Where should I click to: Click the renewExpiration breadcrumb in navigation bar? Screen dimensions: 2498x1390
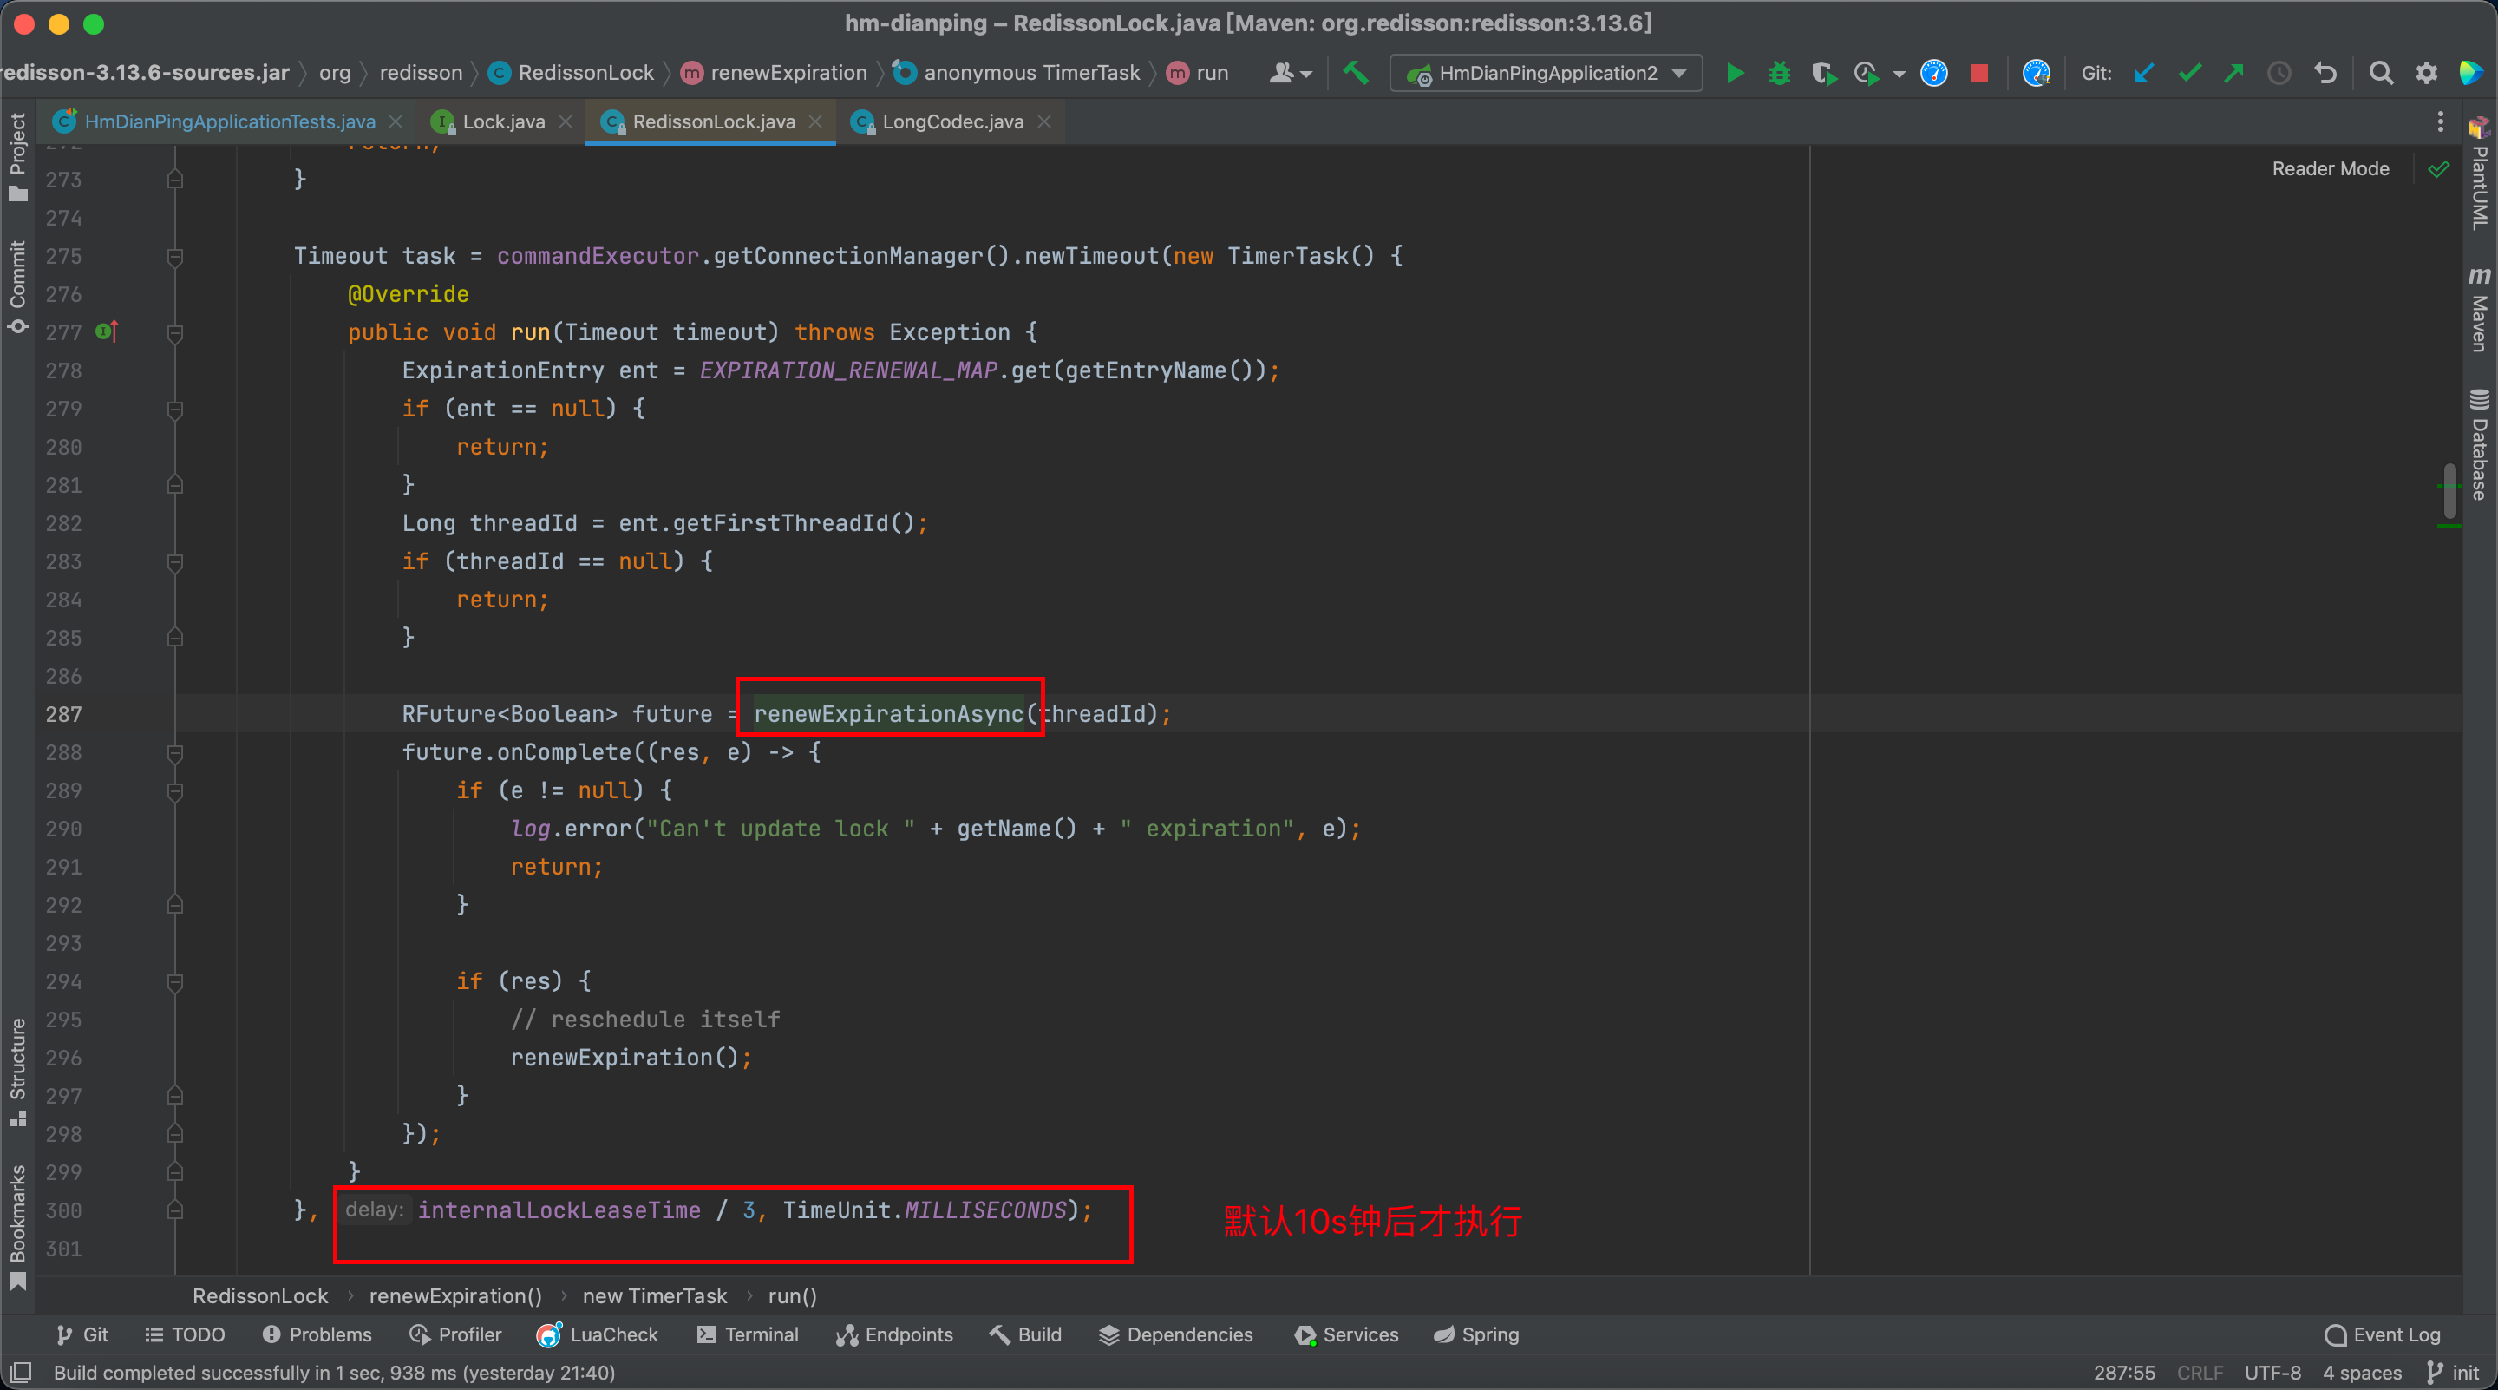point(774,73)
